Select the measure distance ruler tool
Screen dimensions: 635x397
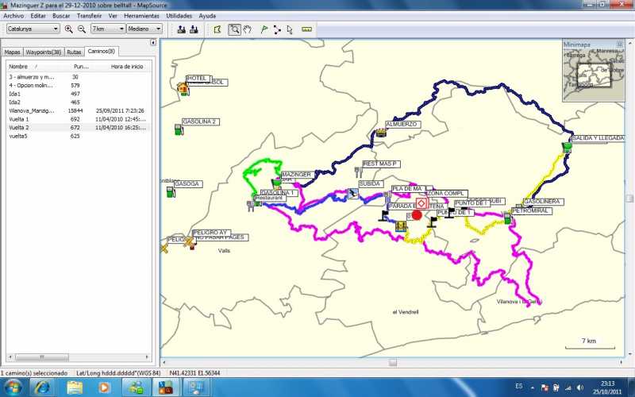point(306,29)
